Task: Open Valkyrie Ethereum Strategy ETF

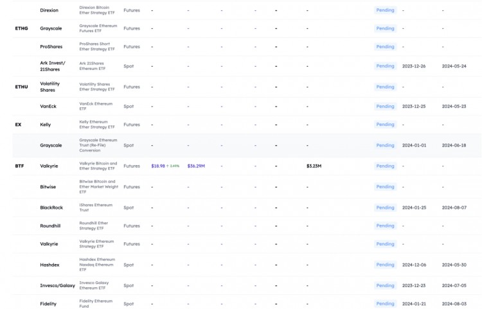Action: pyautogui.click(x=96, y=244)
